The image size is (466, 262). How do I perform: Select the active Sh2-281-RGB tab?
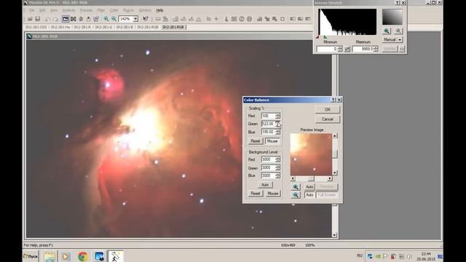173,27
